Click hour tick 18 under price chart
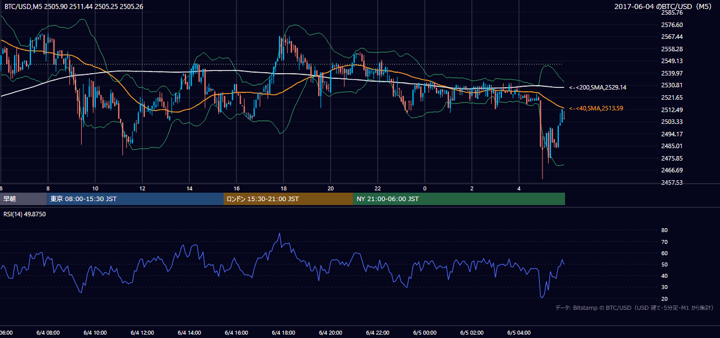 pyautogui.click(x=283, y=188)
